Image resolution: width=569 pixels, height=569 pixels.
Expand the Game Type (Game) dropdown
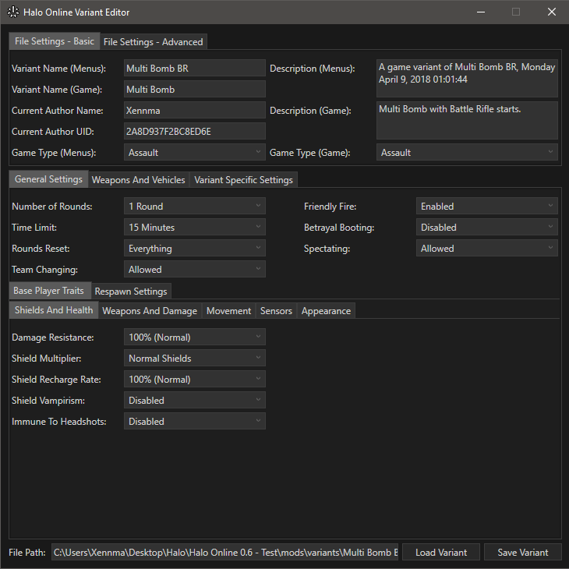click(467, 153)
